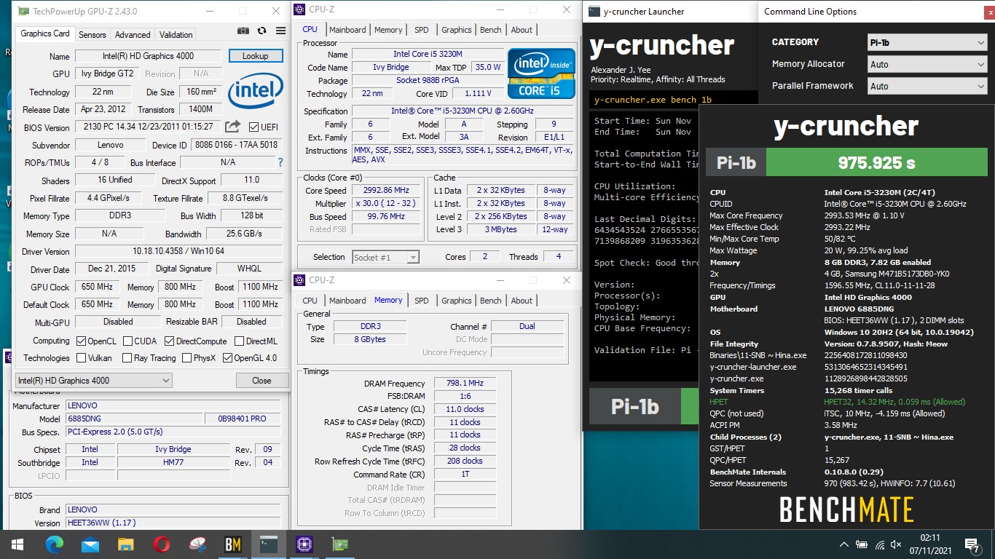Toggle the Vulkan checkbox

click(x=82, y=358)
